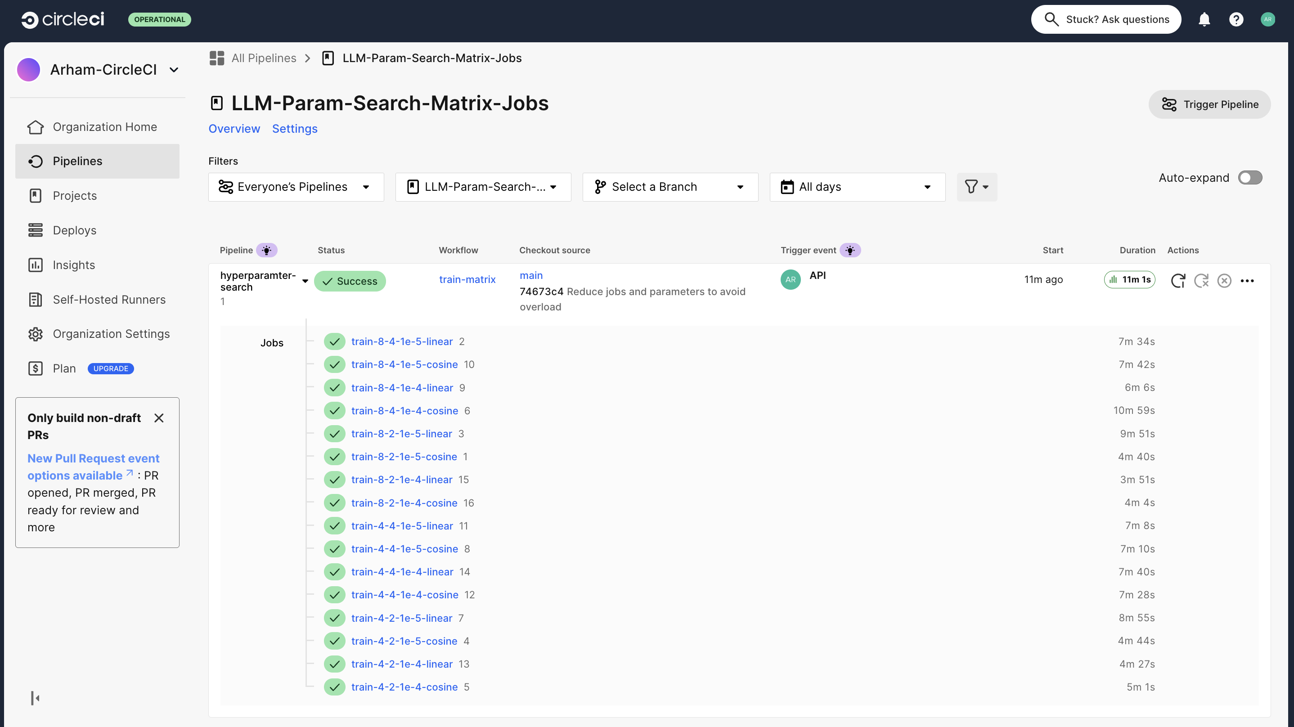Open the All days filter dropdown
Screen dimensions: 1294x727
coord(857,186)
